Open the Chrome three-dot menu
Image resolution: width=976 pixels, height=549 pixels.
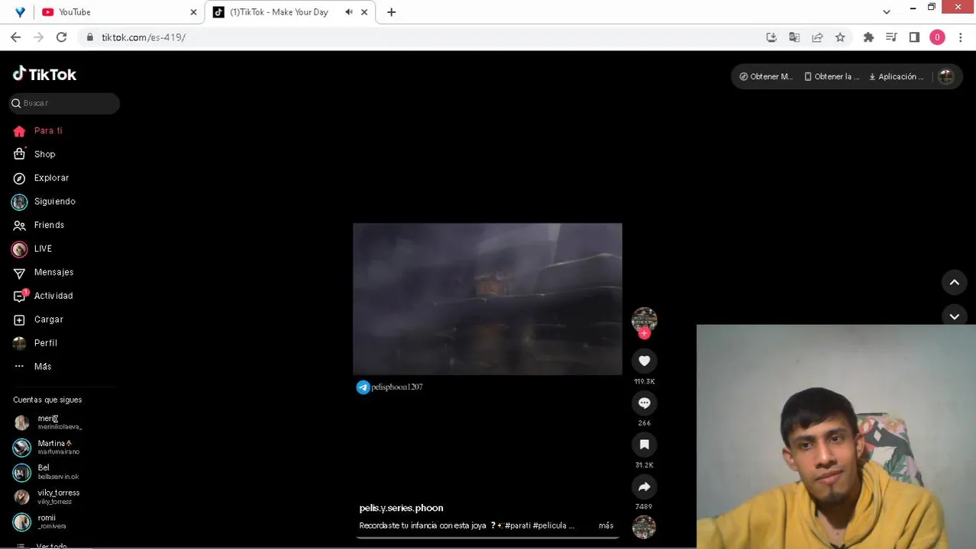pyautogui.click(x=960, y=37)
